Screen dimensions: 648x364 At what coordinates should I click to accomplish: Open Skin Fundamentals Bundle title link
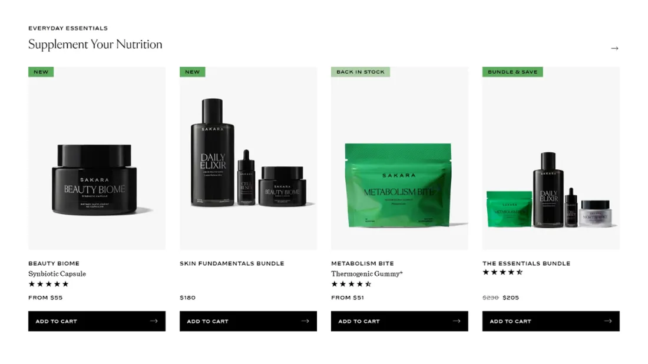[232, 263]
